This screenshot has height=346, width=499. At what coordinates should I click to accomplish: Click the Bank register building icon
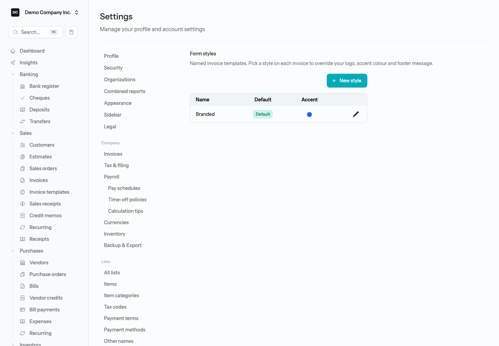[23, 86]
